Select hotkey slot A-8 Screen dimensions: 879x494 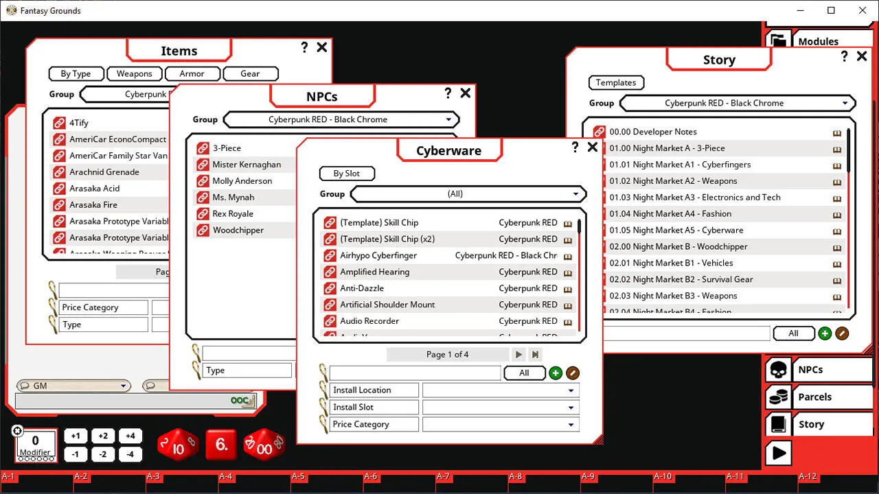pos(543,481)
